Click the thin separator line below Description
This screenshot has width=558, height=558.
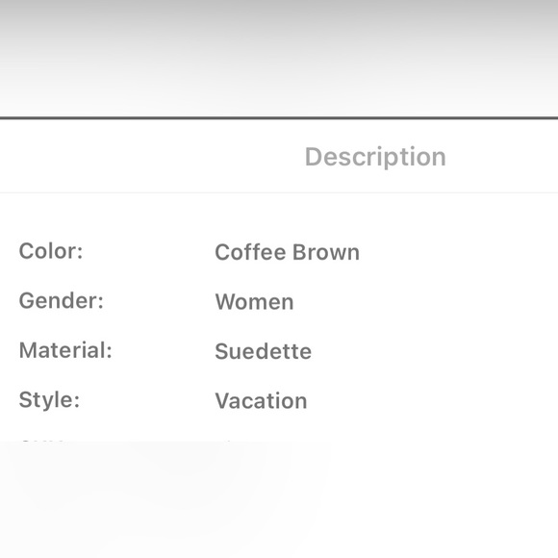(x=279, y=192)
